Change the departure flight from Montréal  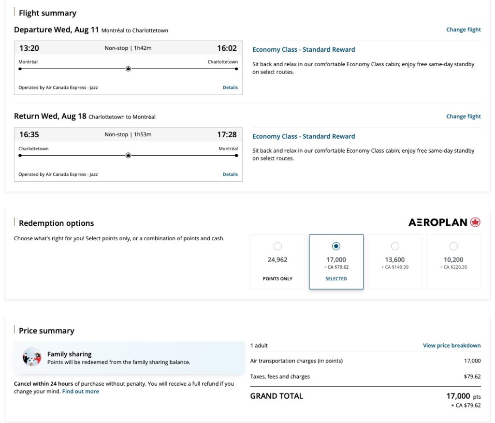pyautogui.click(x=463, y=29)
